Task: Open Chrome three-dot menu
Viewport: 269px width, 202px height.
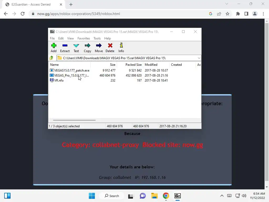Action: 263,14
